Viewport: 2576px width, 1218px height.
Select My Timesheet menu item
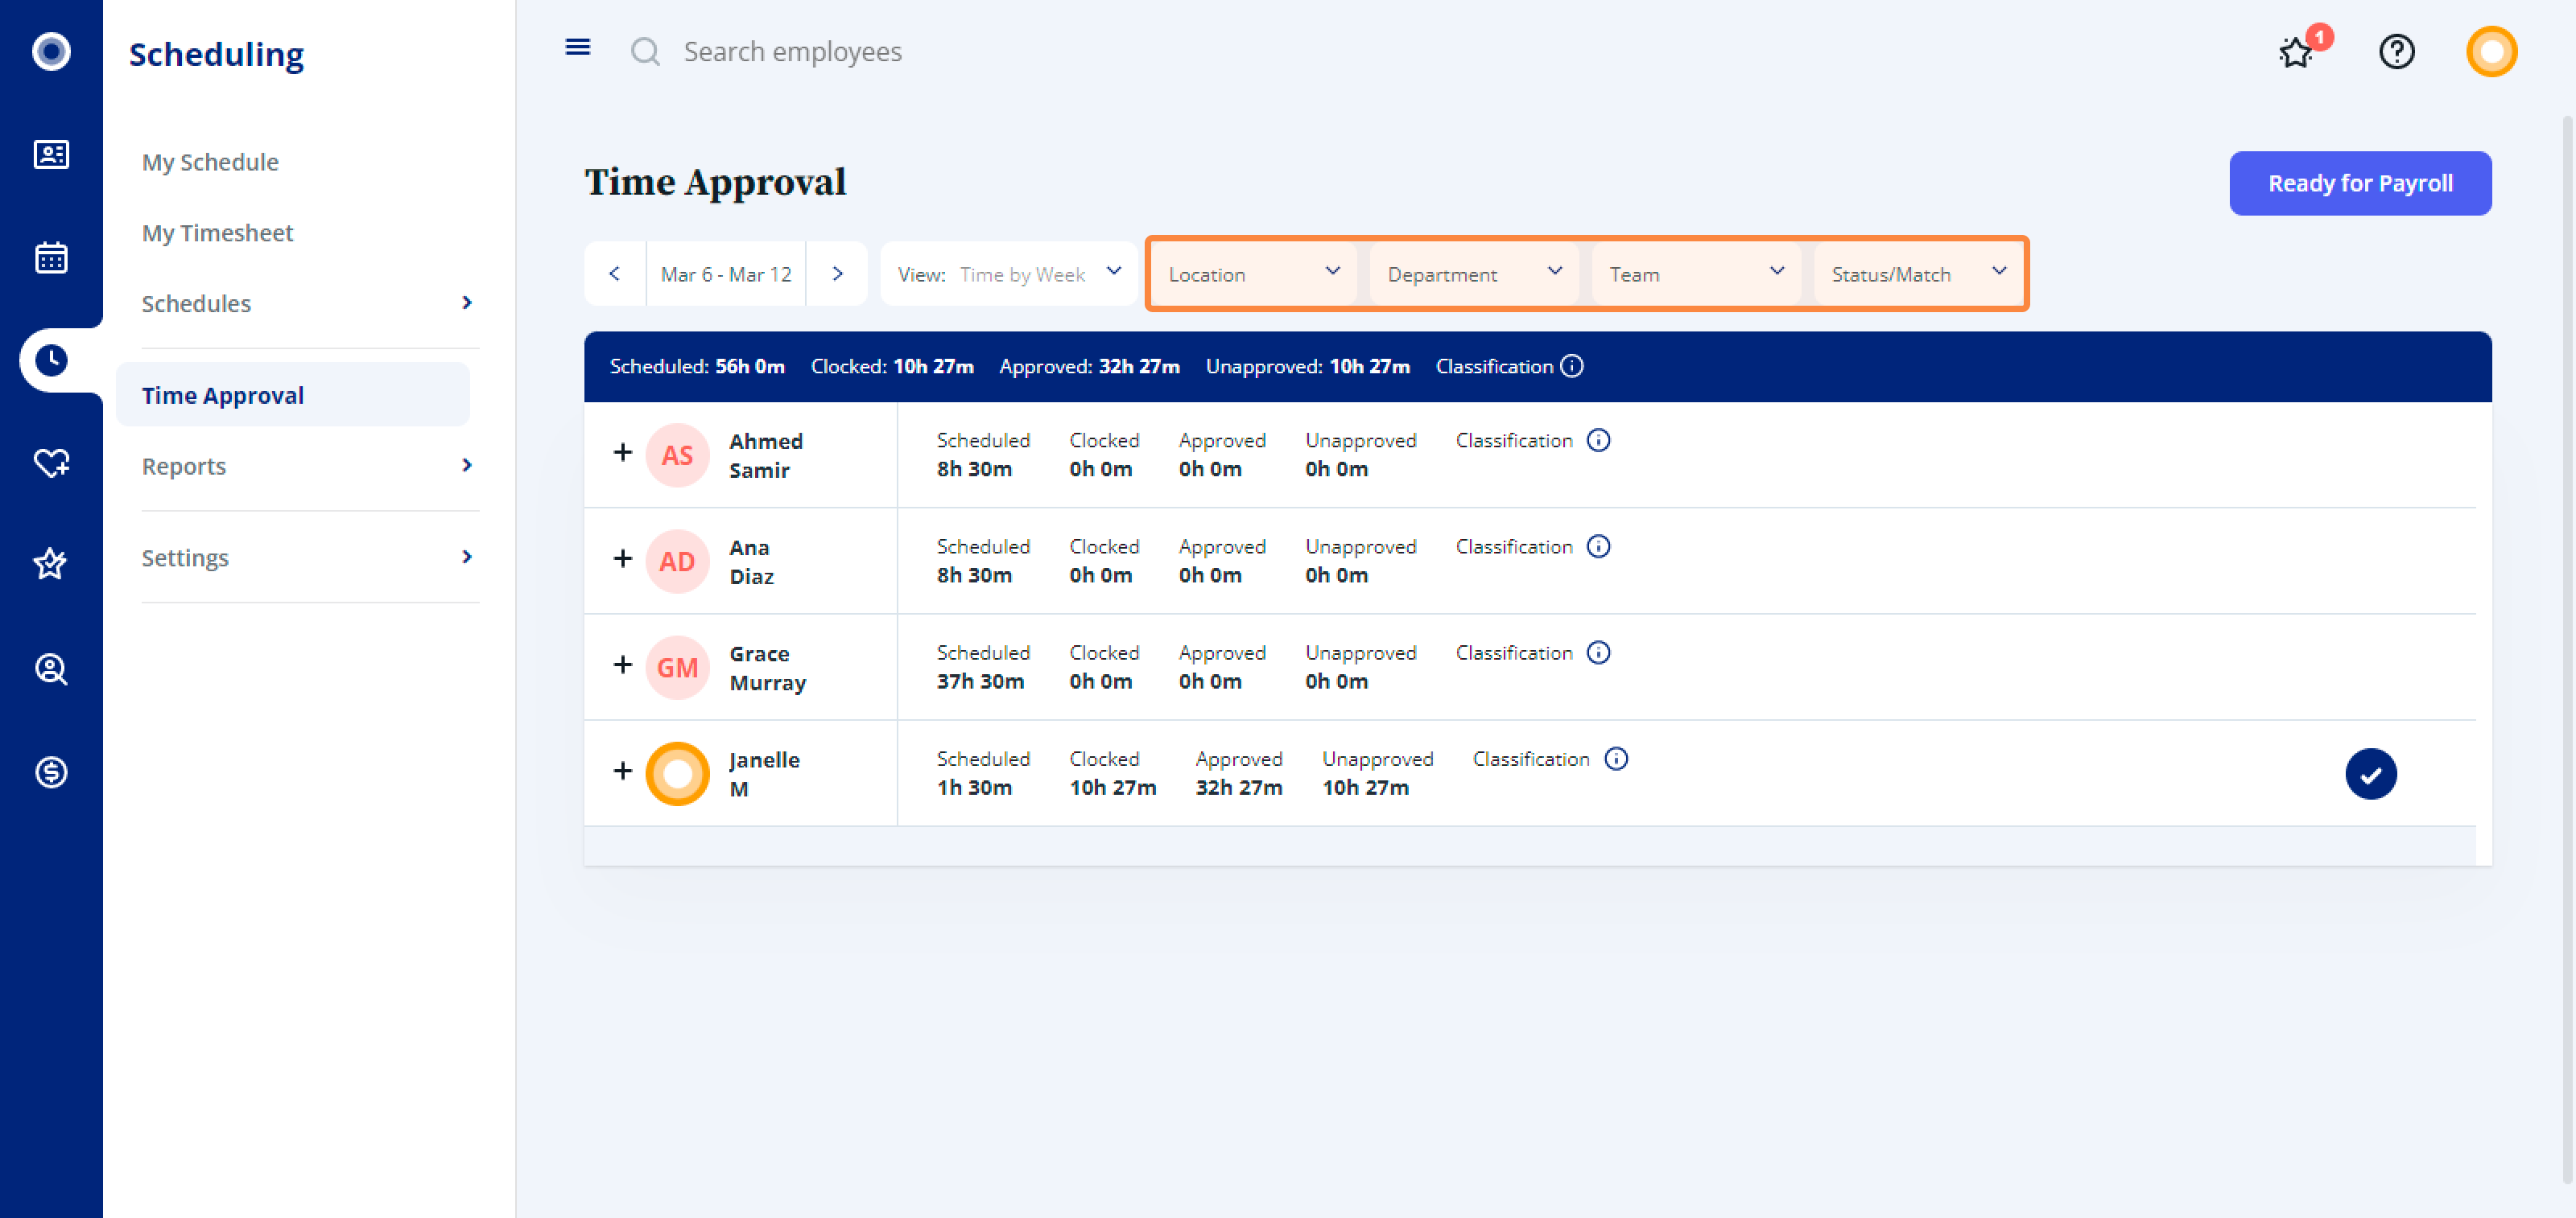click(217, 232)
